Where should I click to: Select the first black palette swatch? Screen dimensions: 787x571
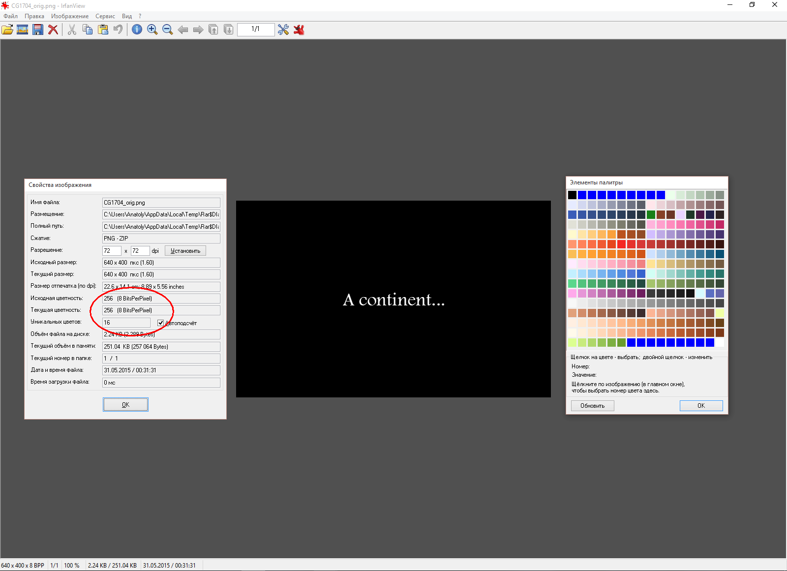click(x=572, y=195)
